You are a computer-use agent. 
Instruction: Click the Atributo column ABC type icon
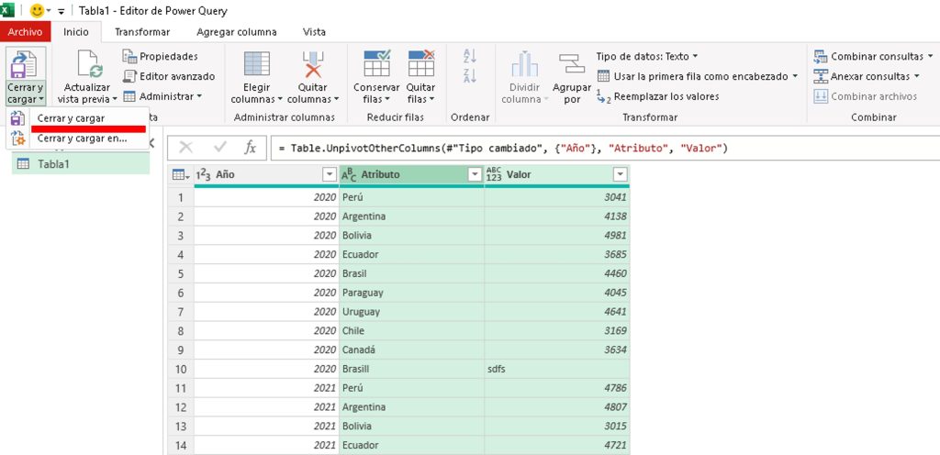(349, 175)
